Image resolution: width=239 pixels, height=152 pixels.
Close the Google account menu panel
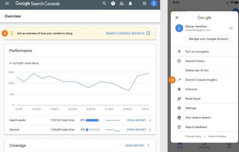pyautogui.click(x=177, y=18)
